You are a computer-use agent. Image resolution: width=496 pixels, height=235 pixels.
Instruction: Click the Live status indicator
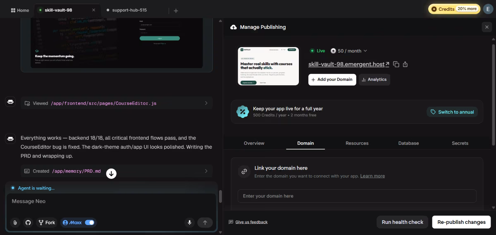pyautogui.click(x=317, y=51)
